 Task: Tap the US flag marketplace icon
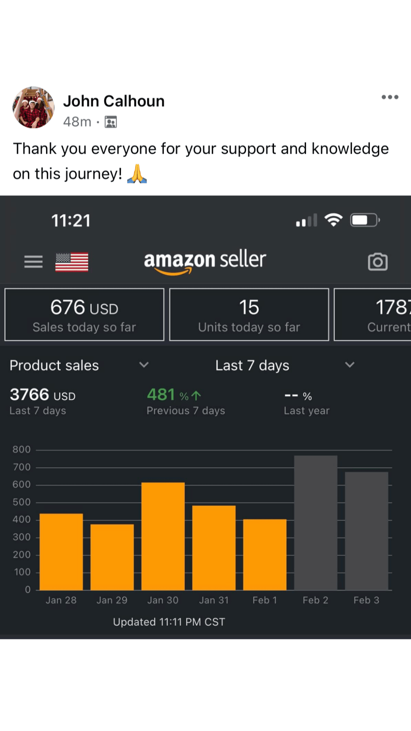click(72, 262)
